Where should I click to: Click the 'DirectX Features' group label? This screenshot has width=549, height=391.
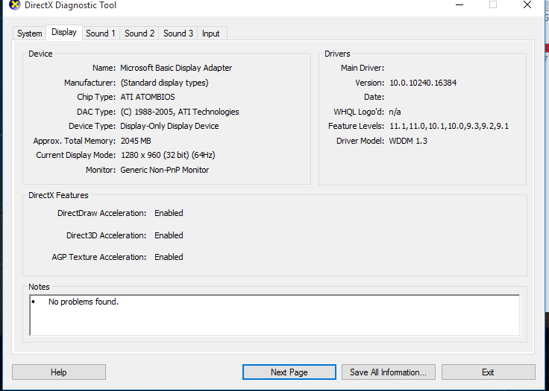click(x=58, y=195)
